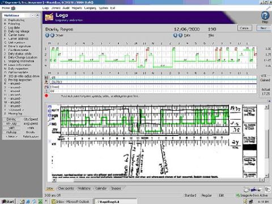Screen dimensions: 272x204
Task: Click the first grid row icon
Action: click(x=46, y=78)
